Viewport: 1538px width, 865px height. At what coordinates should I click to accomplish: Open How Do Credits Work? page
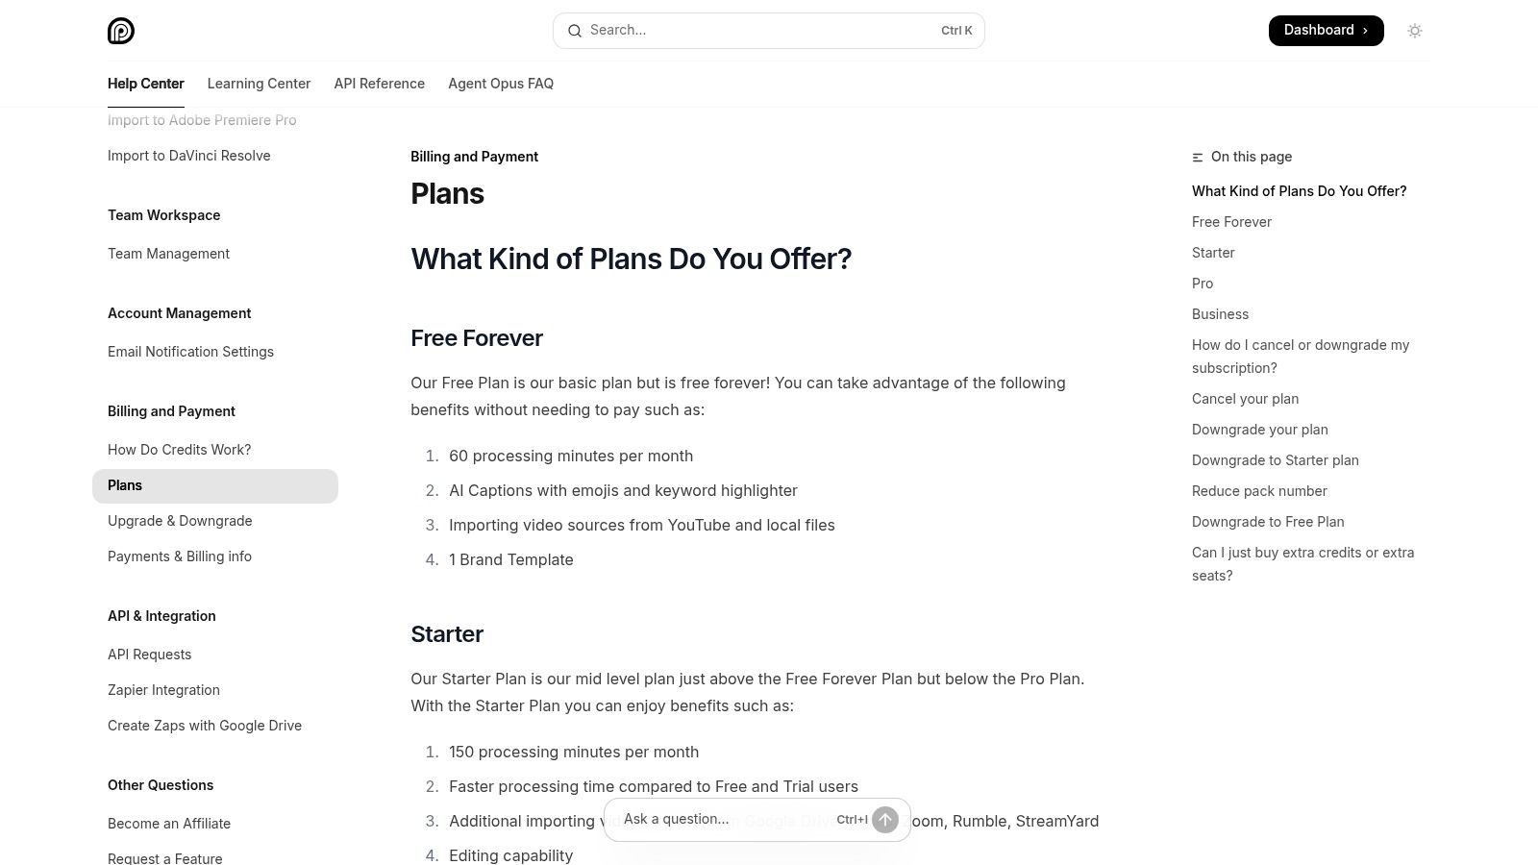[x=179, y=450]
